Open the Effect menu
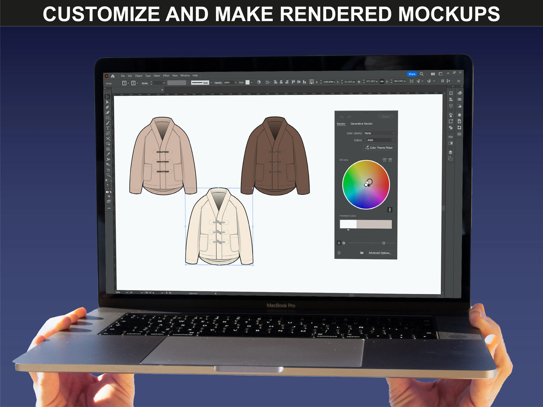The image size is (543, 407). click(166, 75)
